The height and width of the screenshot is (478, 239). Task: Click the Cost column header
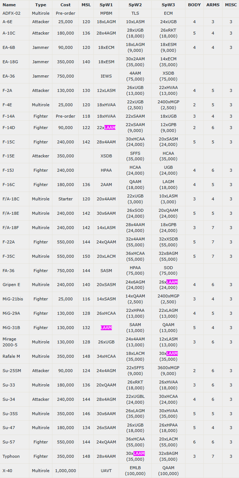click(65, 5)
